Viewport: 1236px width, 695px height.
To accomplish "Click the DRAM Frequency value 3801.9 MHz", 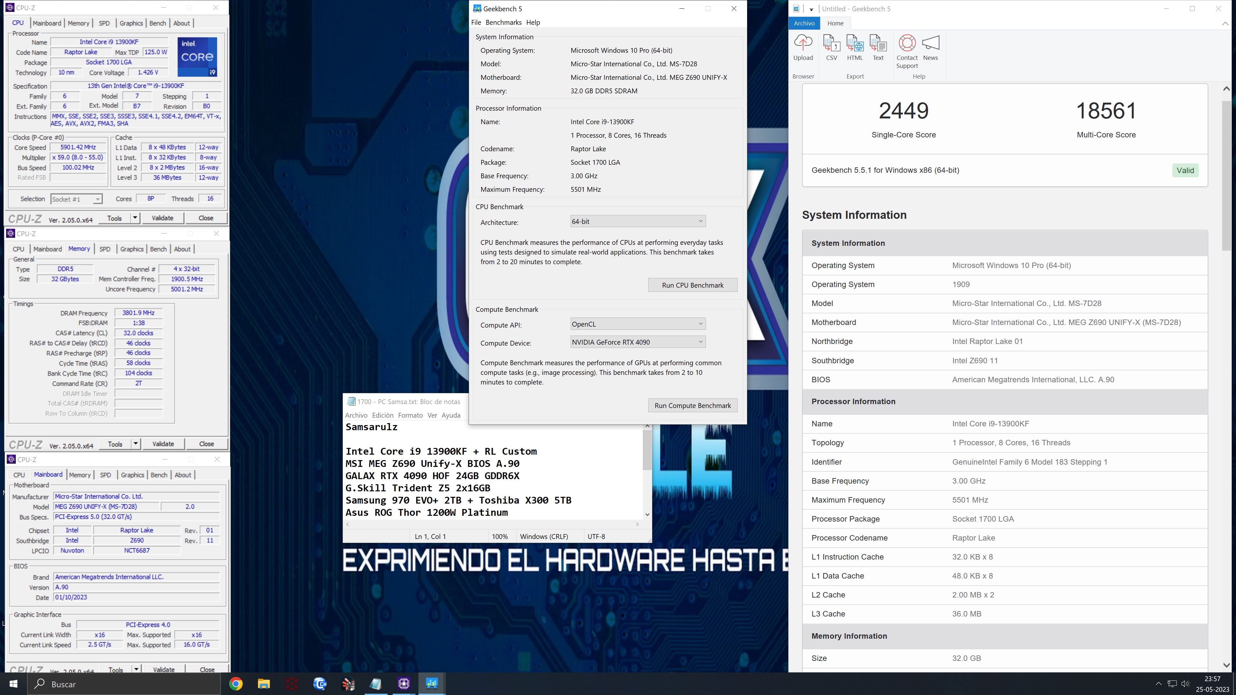I will pos(138,313).
